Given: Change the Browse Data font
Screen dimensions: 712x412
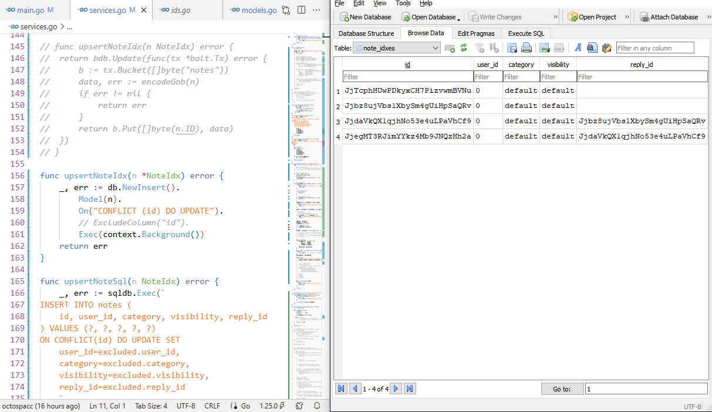Looking at the screenshot, I should click(x=578, y=48).
